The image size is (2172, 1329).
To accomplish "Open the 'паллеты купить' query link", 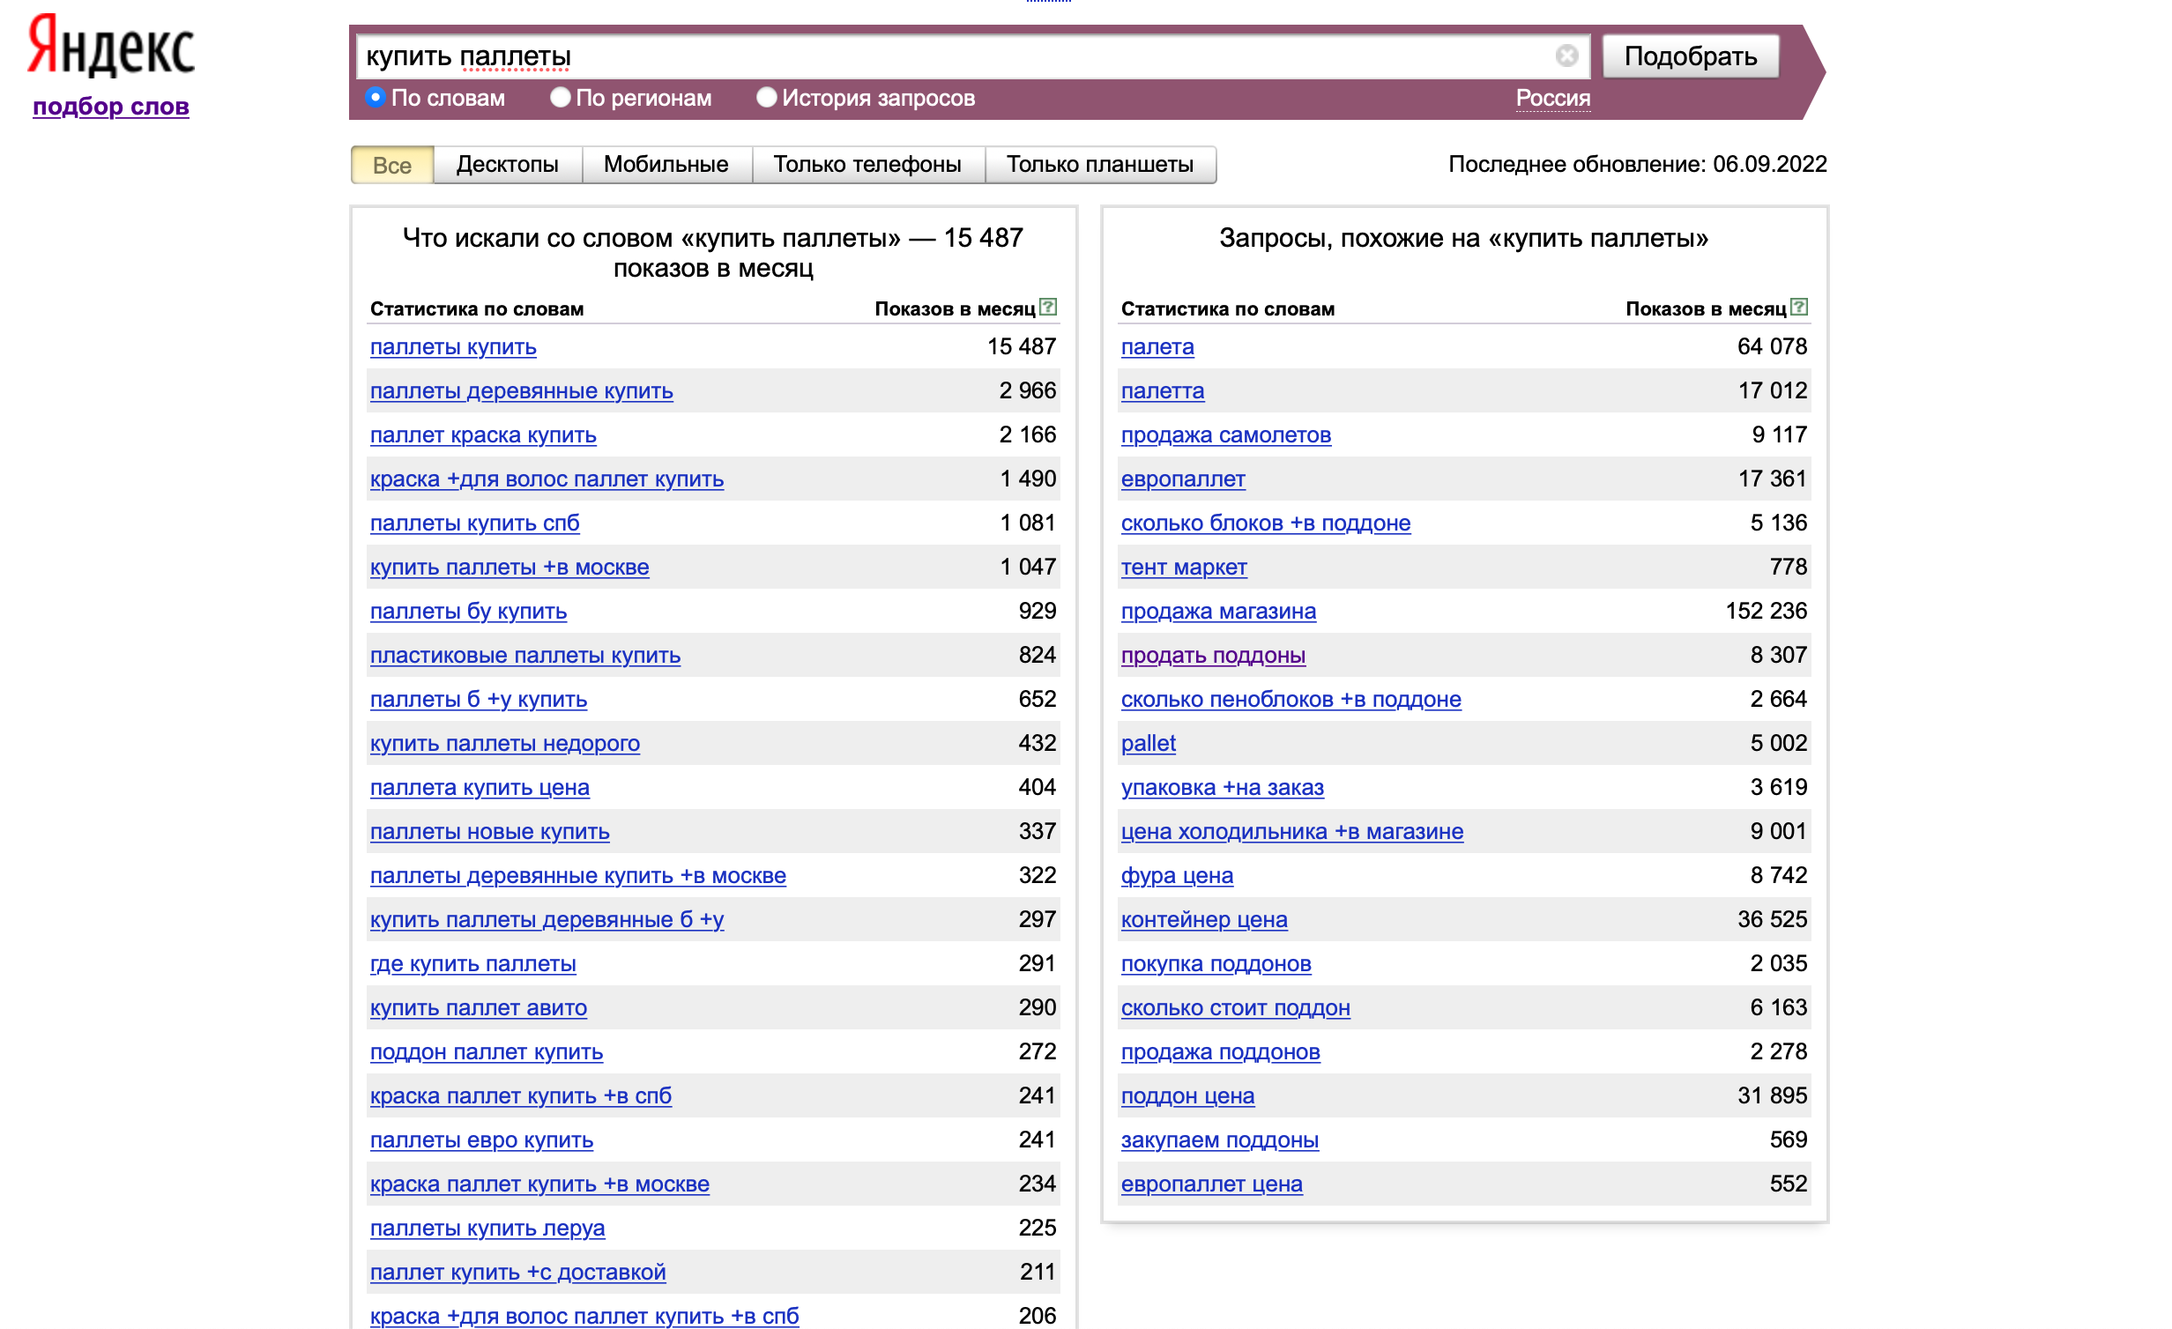I will 453,347.
